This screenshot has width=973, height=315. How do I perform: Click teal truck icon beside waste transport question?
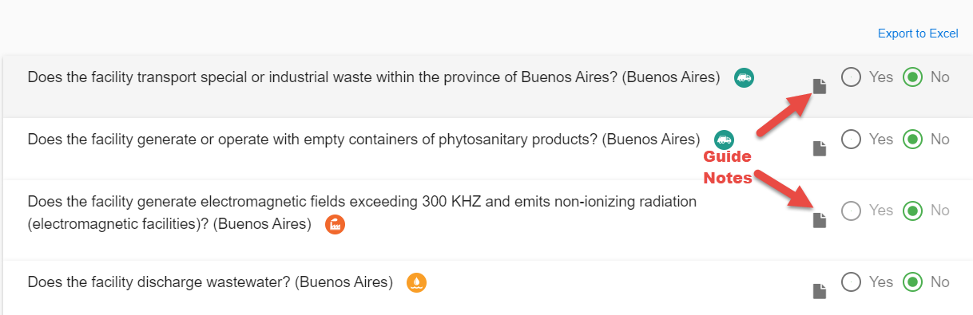[745, 77]
